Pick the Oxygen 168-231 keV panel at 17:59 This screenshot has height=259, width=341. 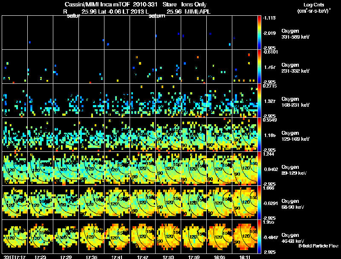pos(194,100)
